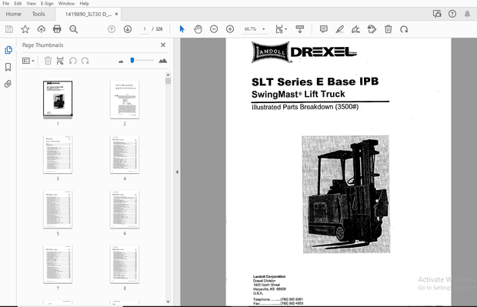
Task: Go to next page arrow
Action: coord(128,29)
